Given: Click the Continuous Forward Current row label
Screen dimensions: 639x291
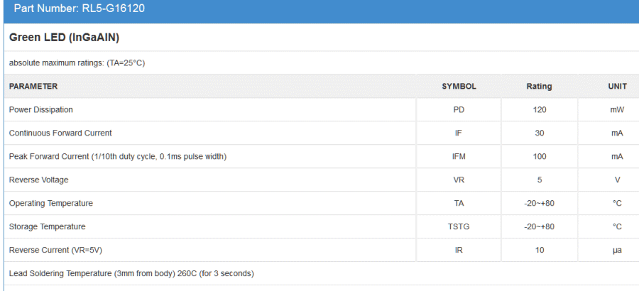Looking at the screenshot, I should point(60,133).
